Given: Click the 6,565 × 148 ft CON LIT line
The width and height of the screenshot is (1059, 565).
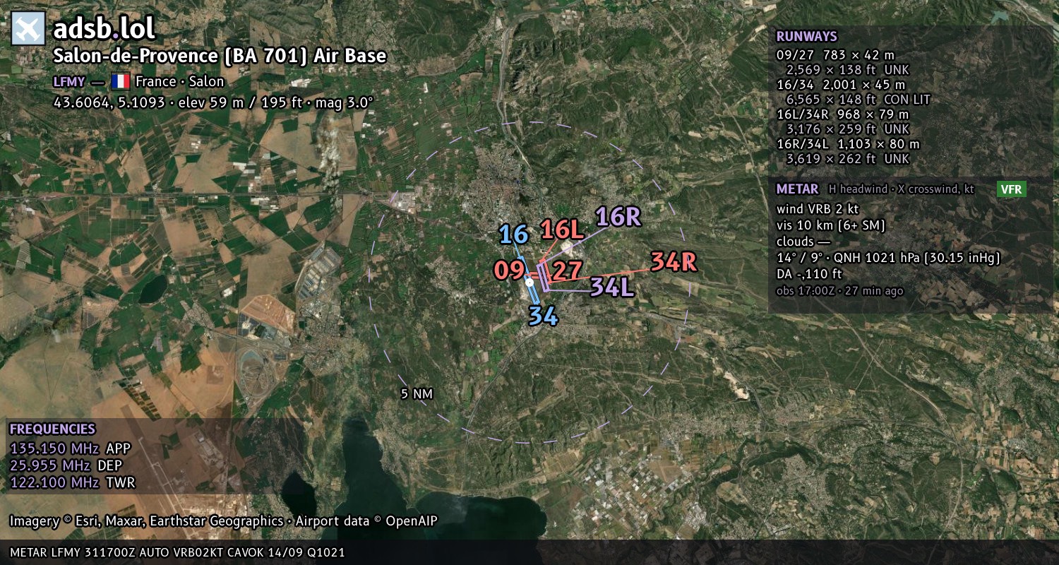Looking at the screenshot, I should click(x=858, y=100).
